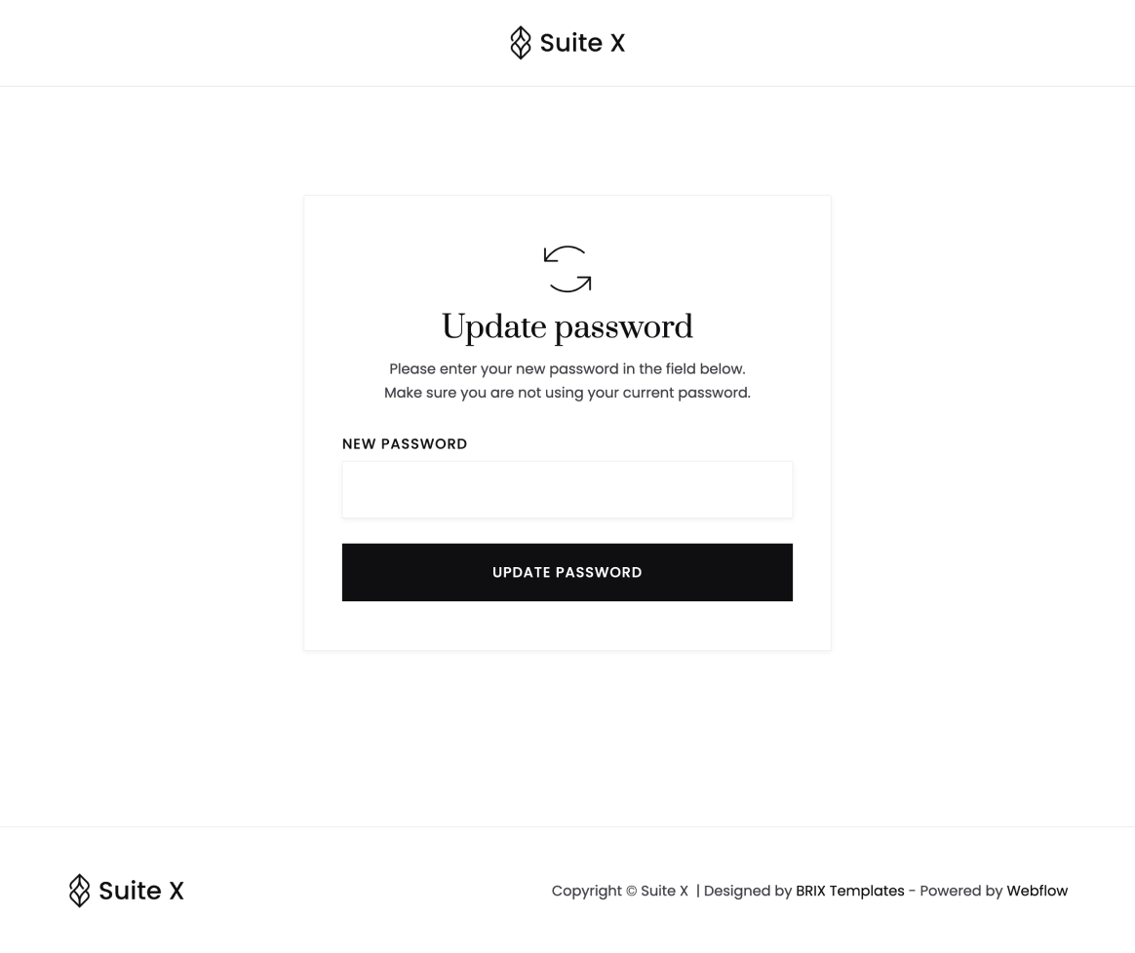Click the instruction text about current password
Image resolution: width=1135 pixels, height=953 pixels.
(567, 392)
